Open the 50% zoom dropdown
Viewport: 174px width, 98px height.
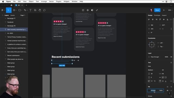(x=170, y=10)
